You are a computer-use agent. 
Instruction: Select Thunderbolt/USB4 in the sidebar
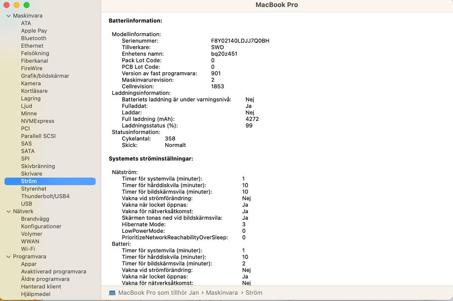click(x=45, y=196)
